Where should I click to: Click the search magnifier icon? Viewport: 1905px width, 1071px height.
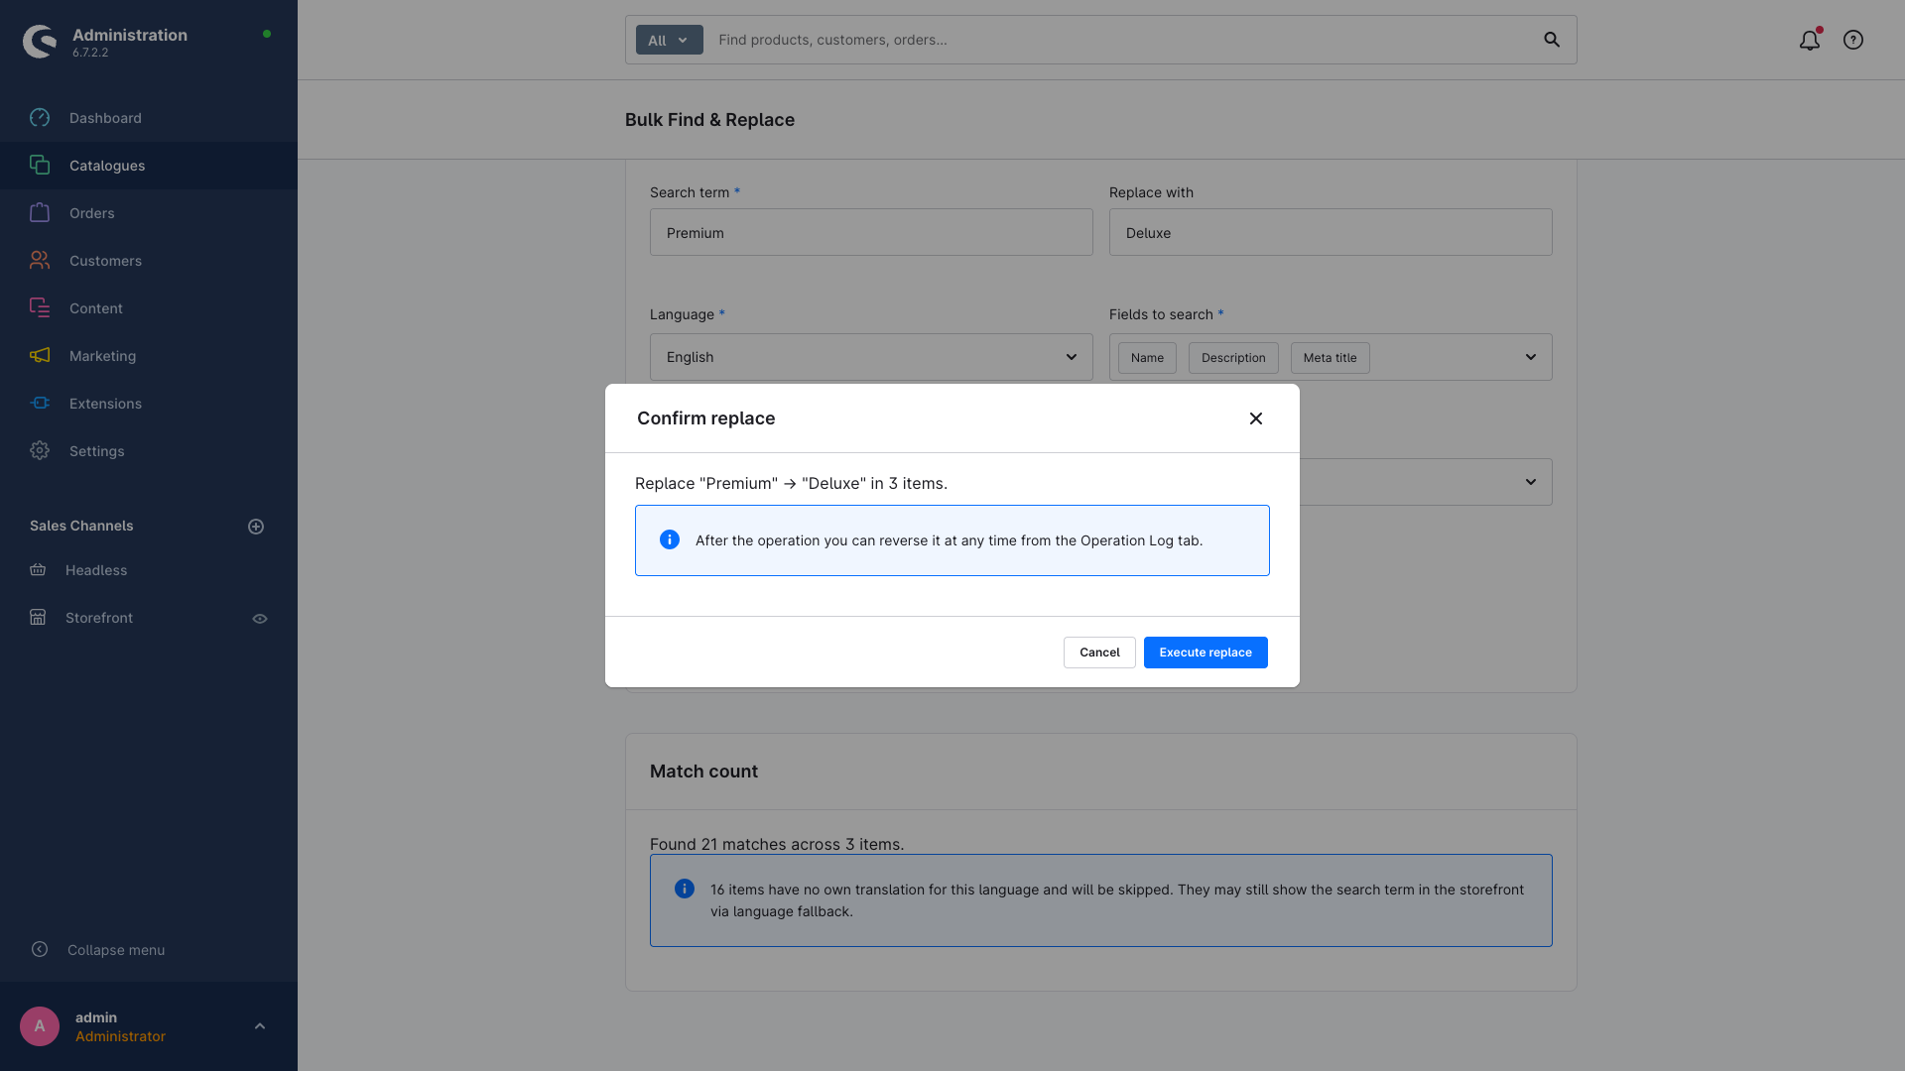pyautogui.click(x=1552, y=40)
